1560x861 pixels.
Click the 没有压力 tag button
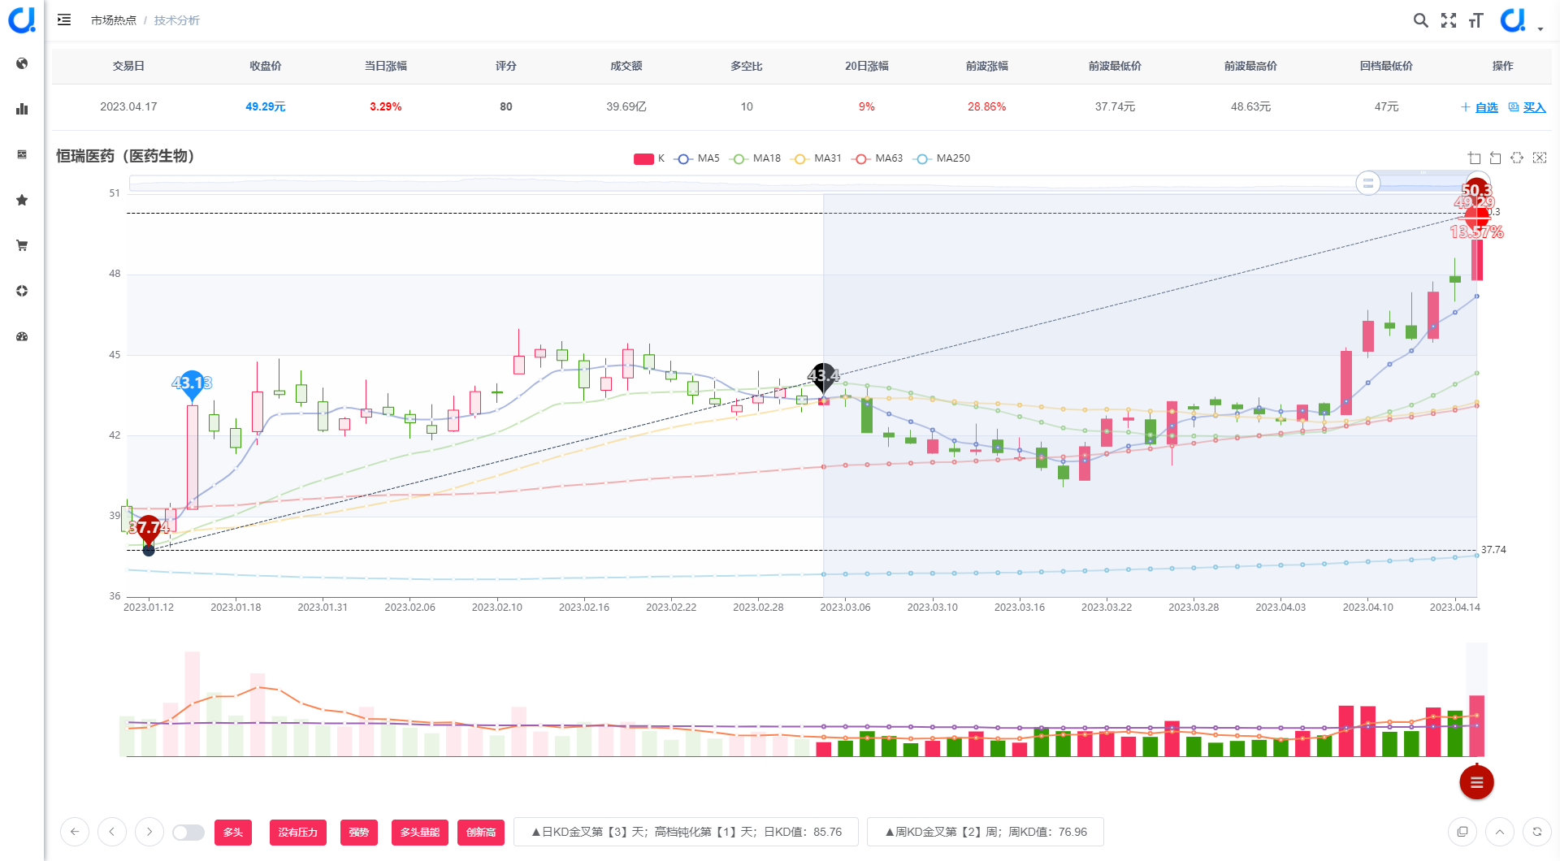(298, 833)
